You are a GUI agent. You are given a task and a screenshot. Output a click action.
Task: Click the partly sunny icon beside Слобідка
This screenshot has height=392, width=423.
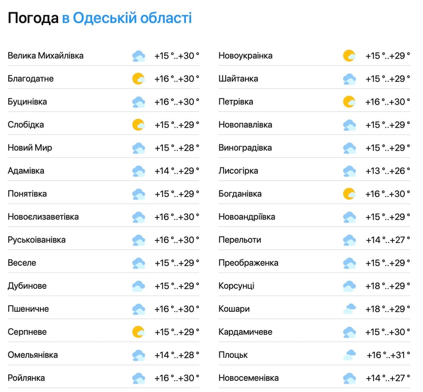(x=138, y=125)
